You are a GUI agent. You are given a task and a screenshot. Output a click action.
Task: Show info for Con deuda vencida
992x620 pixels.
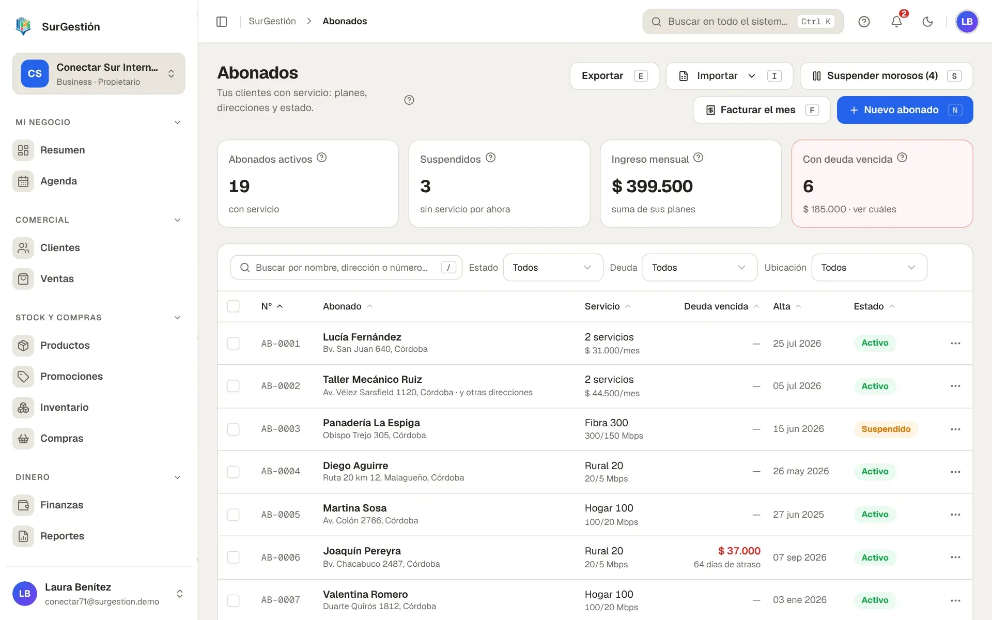tap(902, 158)
